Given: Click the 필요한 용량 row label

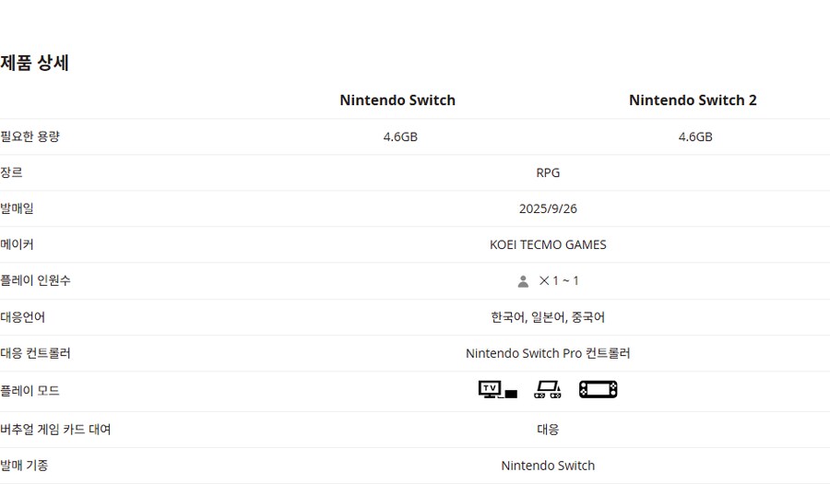Looking at the screenshot, I should [30, 136].
